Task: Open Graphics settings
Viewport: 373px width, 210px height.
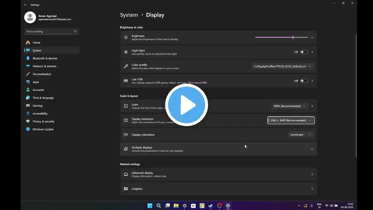Action: pos(219,189)
